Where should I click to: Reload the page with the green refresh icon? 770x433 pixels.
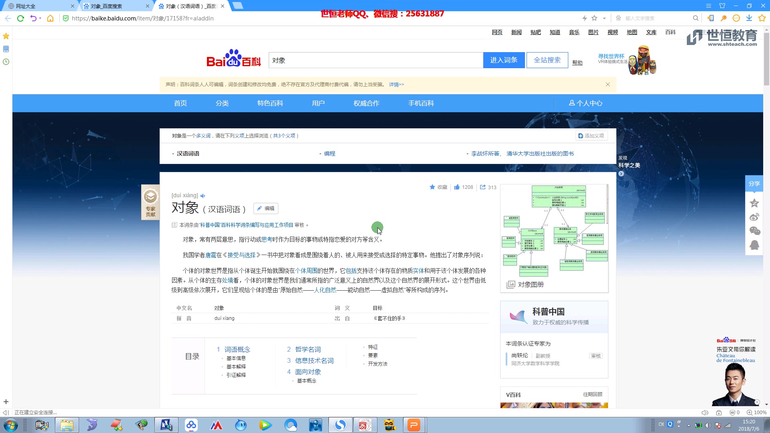coord(20,18)
